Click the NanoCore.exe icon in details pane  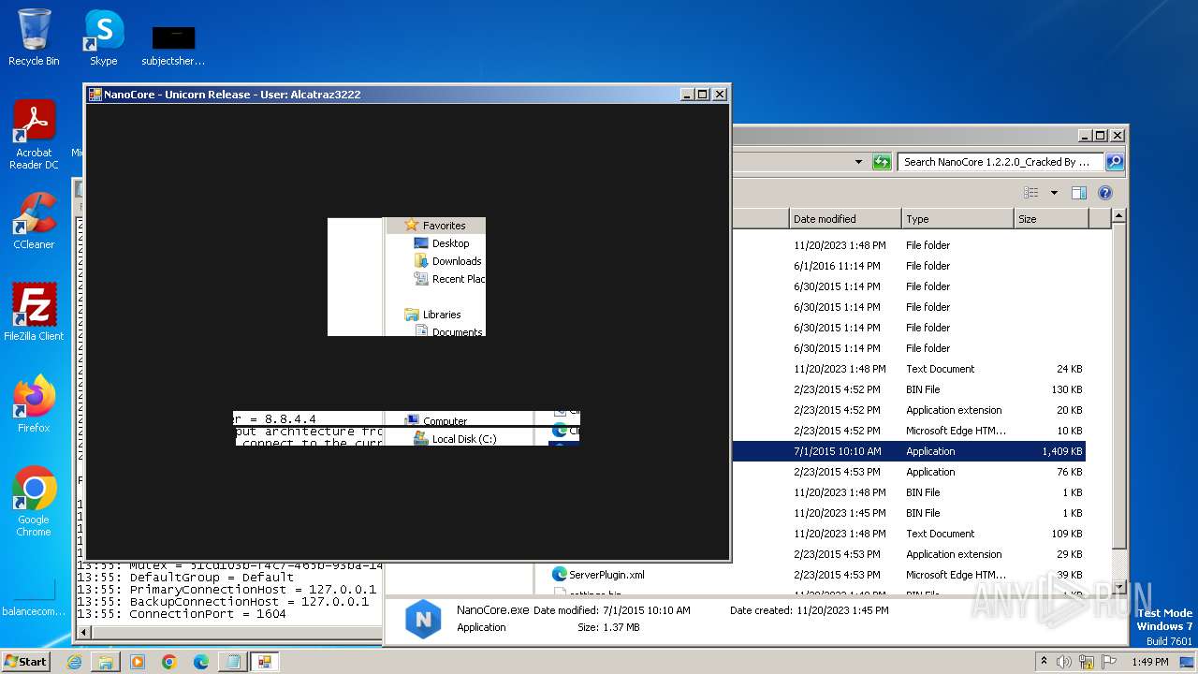[422, 619]
